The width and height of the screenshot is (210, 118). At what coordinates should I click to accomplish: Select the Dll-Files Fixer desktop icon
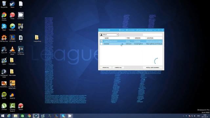pos(4,39)
